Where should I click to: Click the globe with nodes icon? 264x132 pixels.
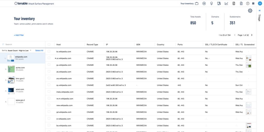point(219,4)
